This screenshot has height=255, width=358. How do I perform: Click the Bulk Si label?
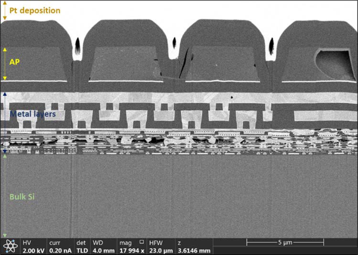(22, 197)
